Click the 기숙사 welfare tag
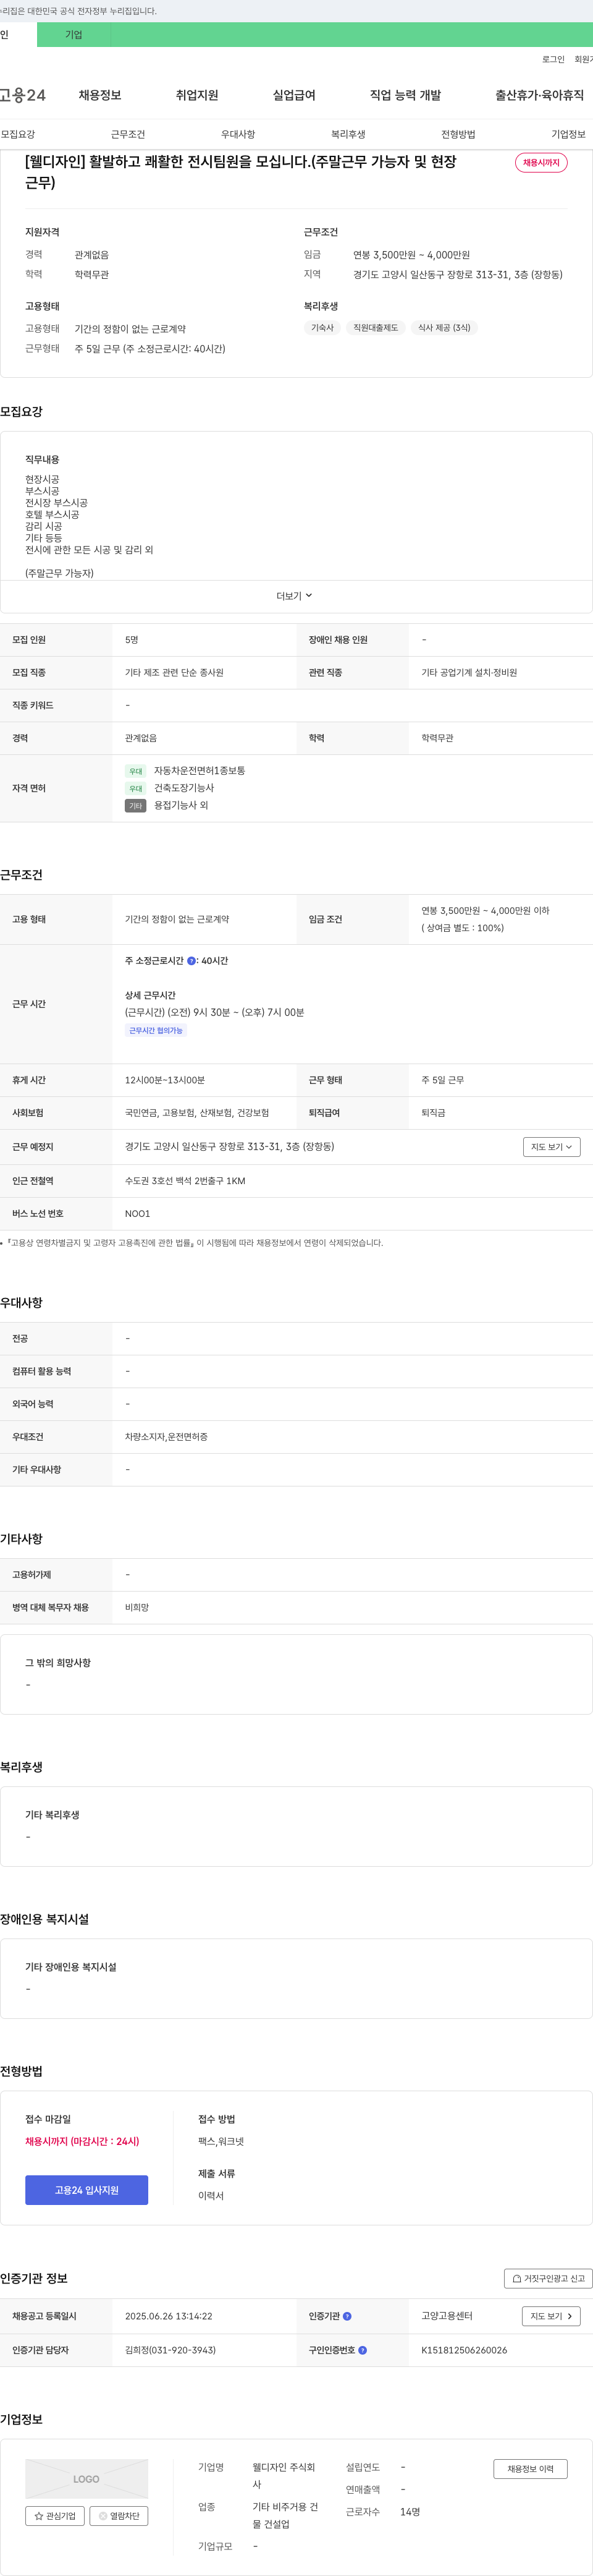The height and width of the screenshot is (2576, 593). coord(322,328)
